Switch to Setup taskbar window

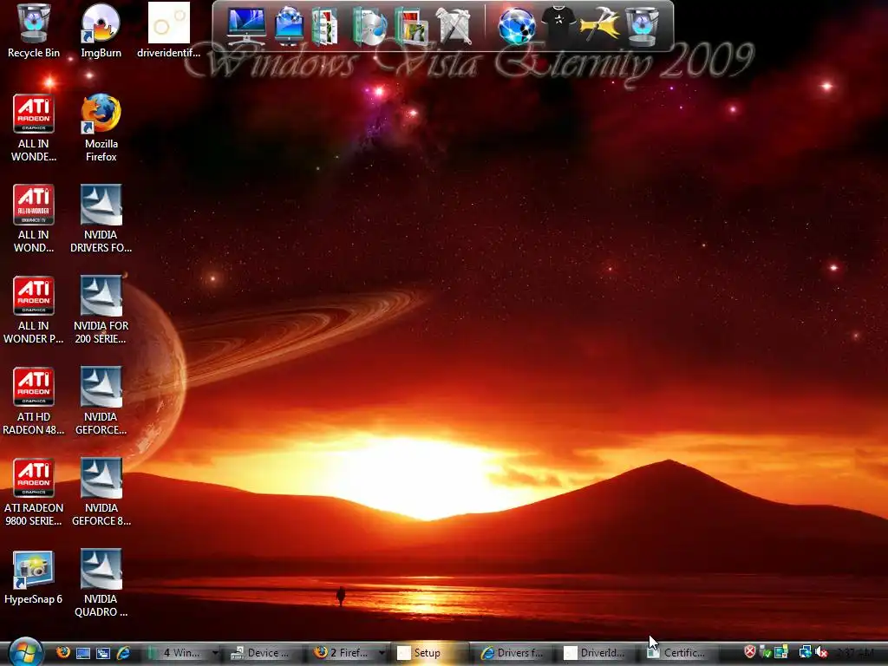432,653
